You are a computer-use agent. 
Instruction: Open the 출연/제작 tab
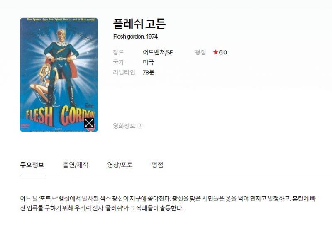pos(76,165)
